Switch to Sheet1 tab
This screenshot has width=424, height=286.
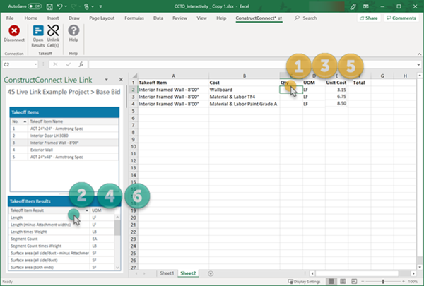(x=167, y=273)
